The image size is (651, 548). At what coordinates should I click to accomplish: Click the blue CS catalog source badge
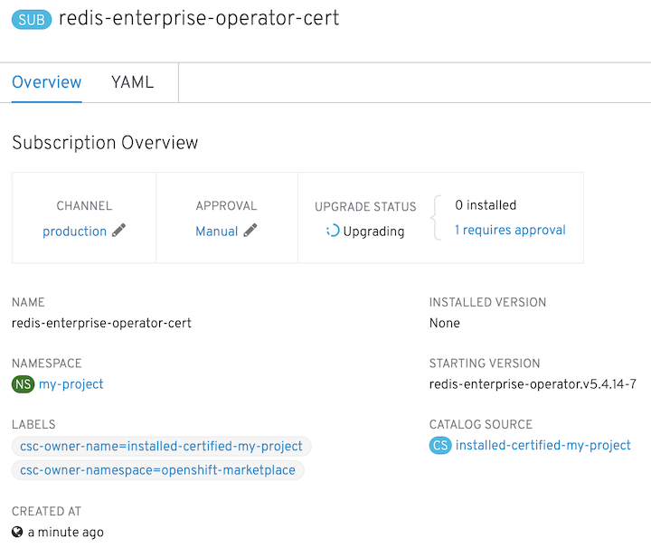440,445
